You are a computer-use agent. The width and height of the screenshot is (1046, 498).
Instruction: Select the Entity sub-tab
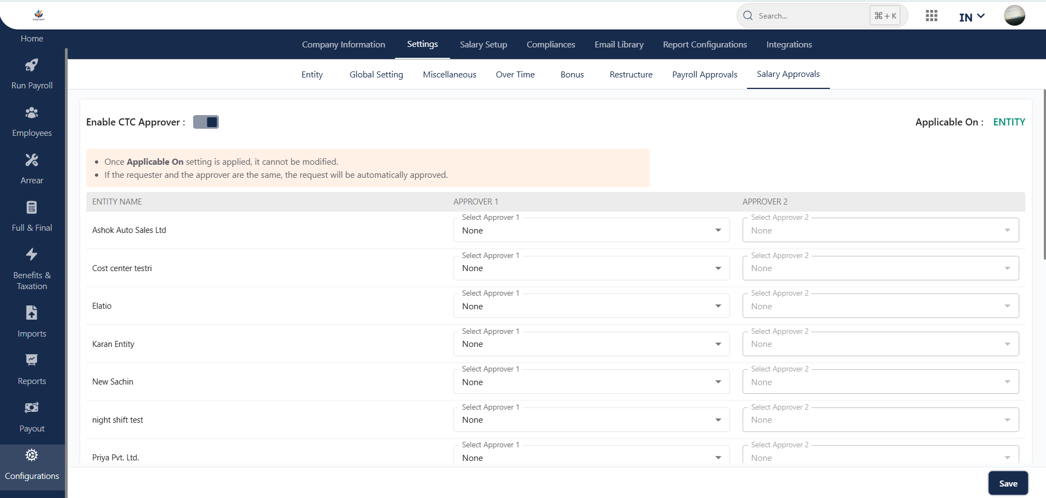pyautogui.click(x=312, y=74)
